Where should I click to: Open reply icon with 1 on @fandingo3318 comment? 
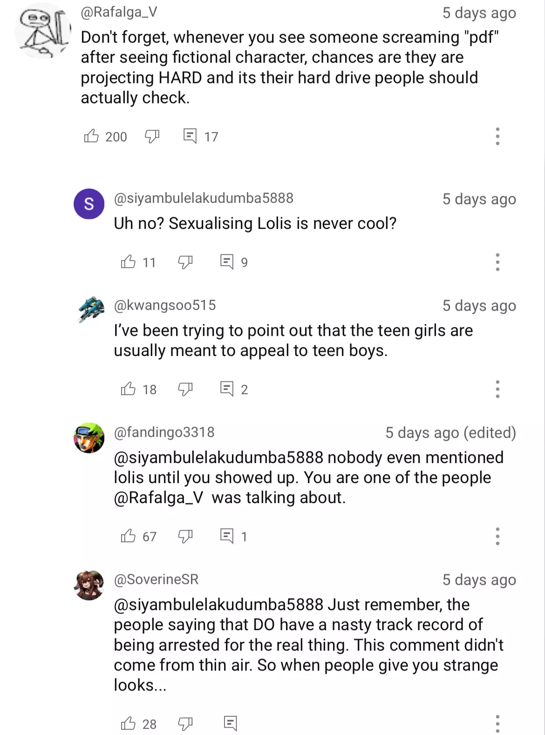tap(227, 536)
